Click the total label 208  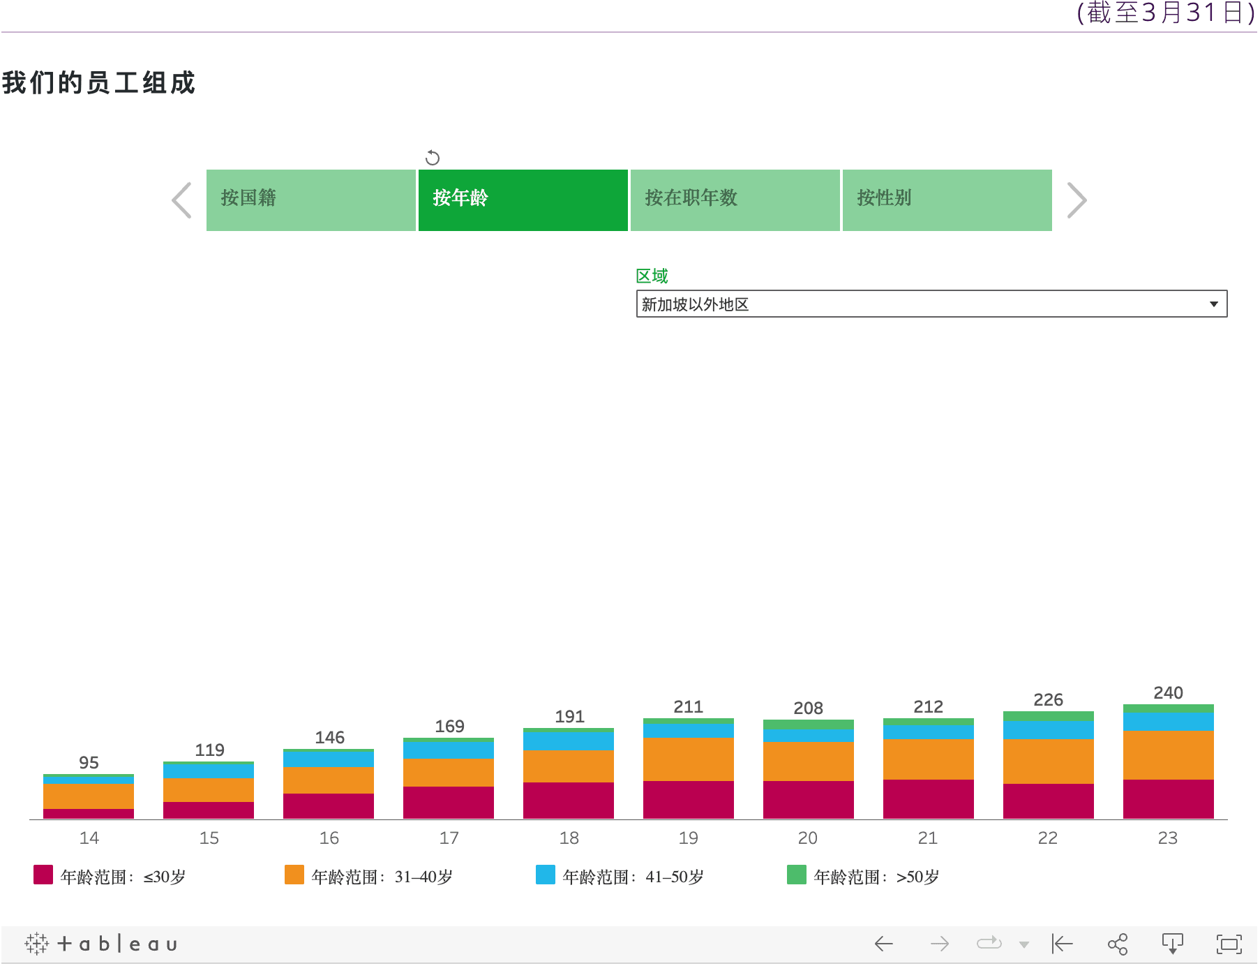809,708
